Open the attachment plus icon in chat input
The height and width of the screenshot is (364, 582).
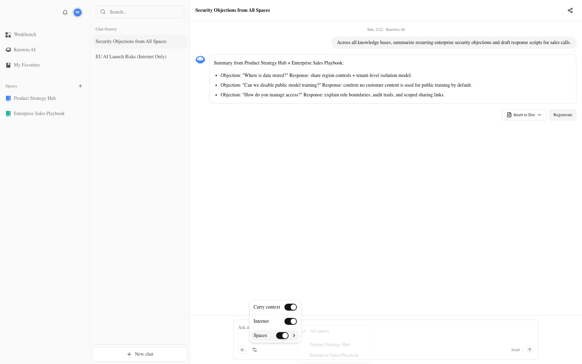[242, 350]
